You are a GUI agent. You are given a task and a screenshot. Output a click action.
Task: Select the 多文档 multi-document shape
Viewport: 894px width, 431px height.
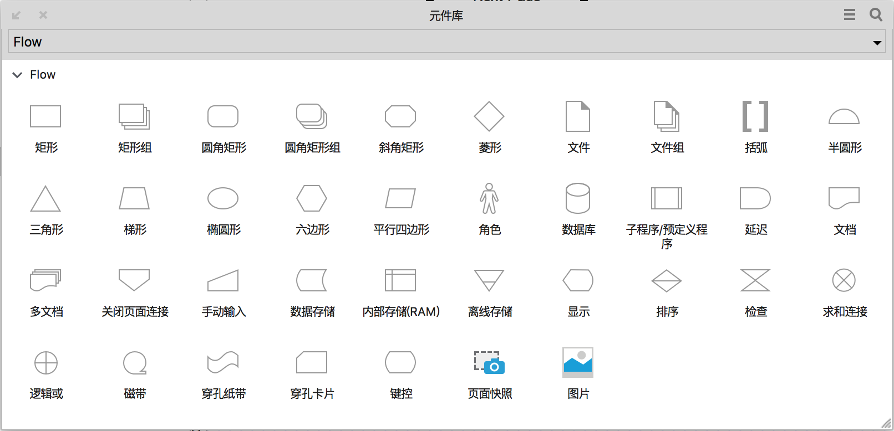coord(45,280)
